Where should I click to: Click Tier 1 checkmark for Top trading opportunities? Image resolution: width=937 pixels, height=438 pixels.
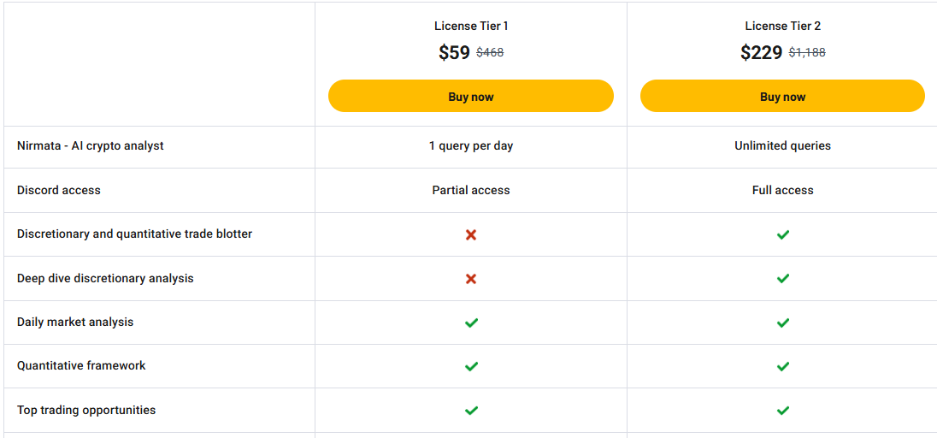(x=471, y=411)
